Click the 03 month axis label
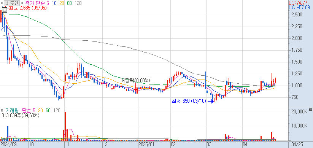Viewport: 313px width, 148px height. click(x=209, y=144)
